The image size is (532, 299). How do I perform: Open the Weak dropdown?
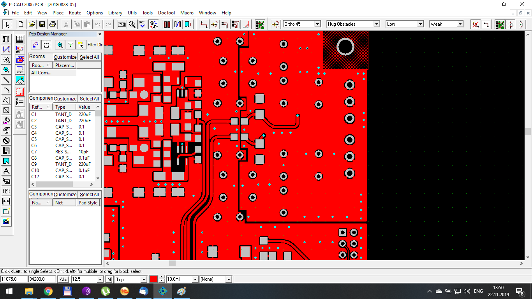point(460,24)
